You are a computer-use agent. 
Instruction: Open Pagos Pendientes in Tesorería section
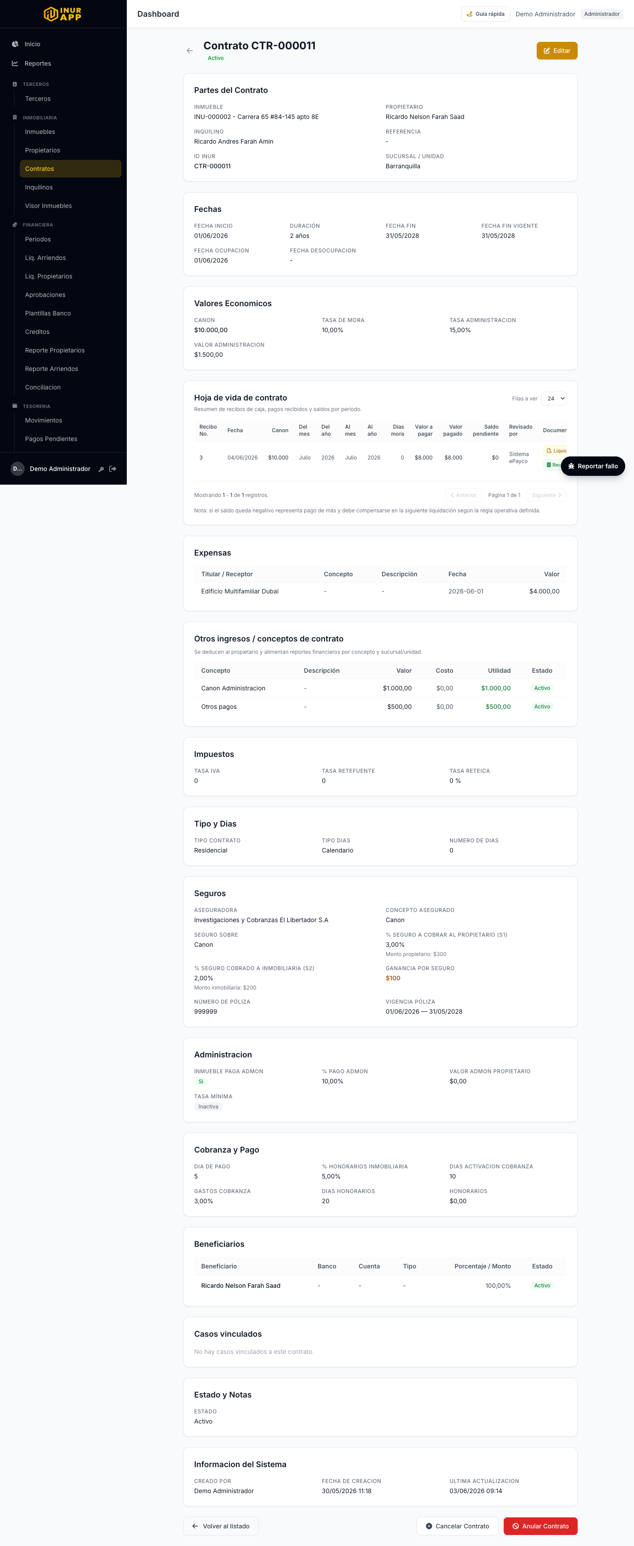(51, 439)
